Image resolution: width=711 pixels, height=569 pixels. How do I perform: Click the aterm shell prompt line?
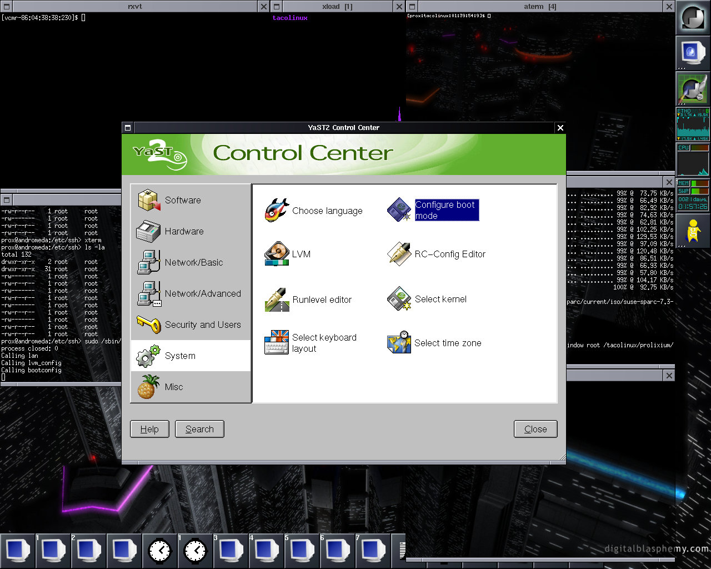click(449, 16)
